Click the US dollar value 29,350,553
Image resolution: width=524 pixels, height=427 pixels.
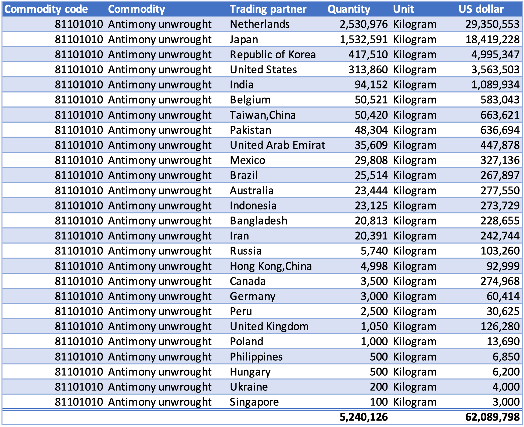pyautogui.click(x=492, y=24)
